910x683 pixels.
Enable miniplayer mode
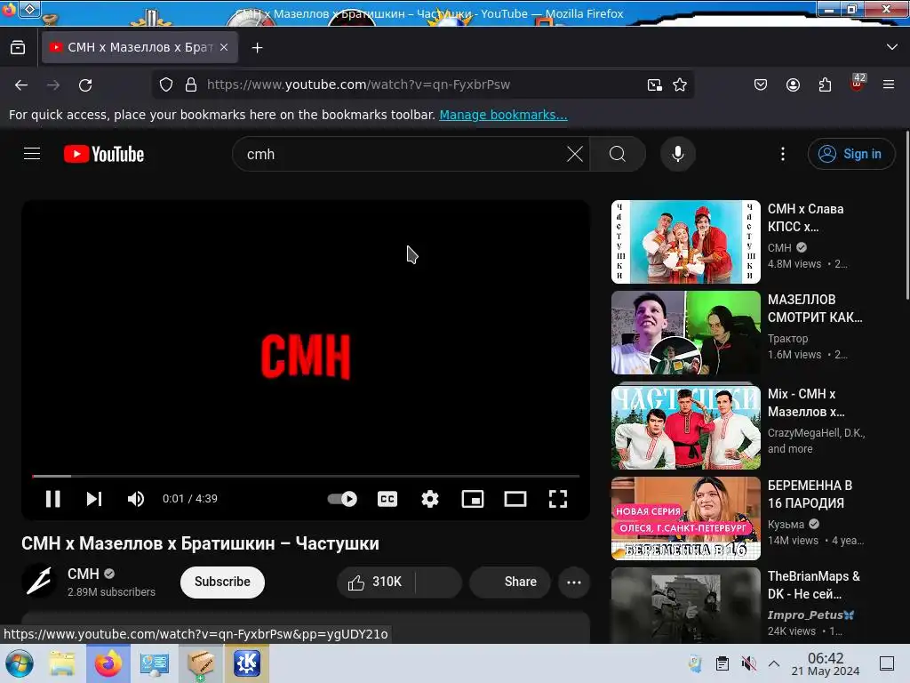[473, 499]
